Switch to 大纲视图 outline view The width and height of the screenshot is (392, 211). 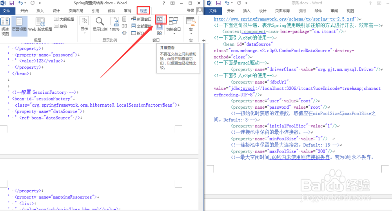pyautogui.click(x=64, y=19)
